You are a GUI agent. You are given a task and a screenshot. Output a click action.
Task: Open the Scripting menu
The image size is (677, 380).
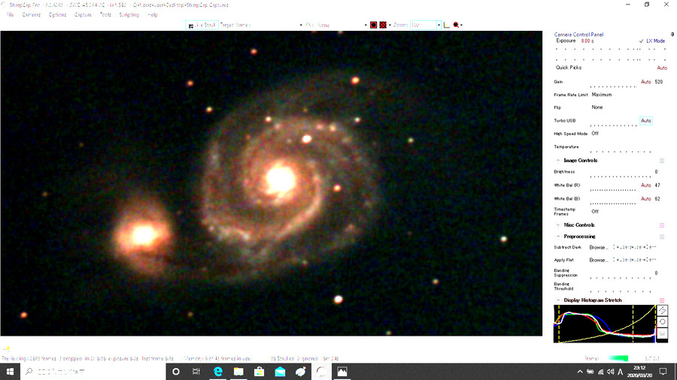(x=129, y=15)
